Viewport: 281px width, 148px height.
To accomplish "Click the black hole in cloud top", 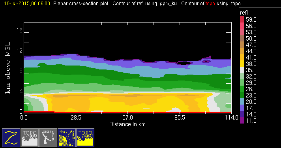I will point(184,63).
